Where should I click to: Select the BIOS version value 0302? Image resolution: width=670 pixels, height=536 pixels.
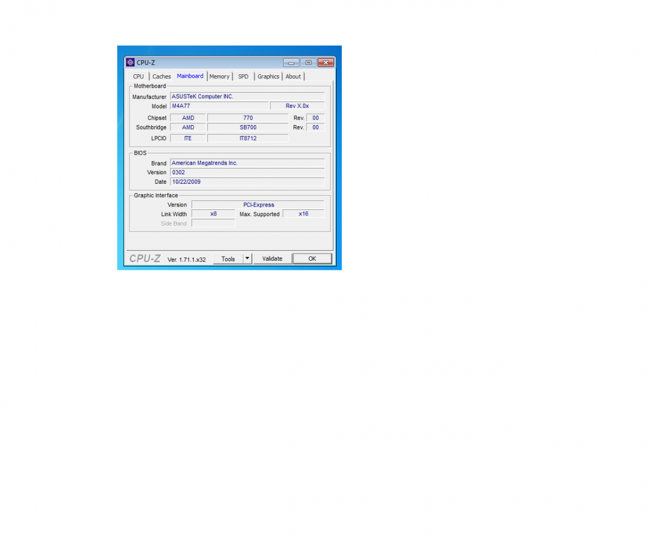pos(247,173)
